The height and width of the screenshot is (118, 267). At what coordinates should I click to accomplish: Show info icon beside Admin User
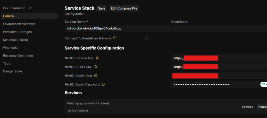96,76
